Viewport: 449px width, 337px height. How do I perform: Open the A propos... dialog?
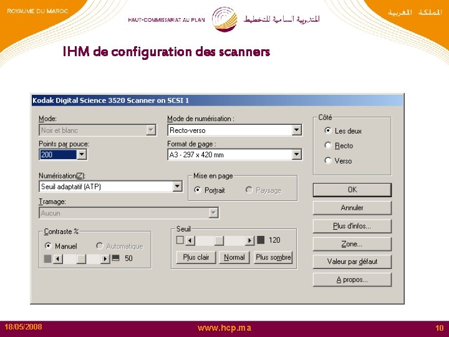tap(352, 280)
